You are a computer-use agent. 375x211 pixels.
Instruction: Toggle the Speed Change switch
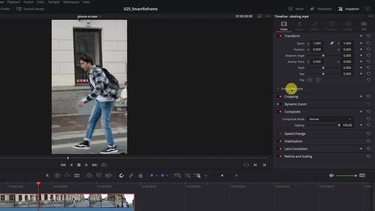[x=279, y=134]
